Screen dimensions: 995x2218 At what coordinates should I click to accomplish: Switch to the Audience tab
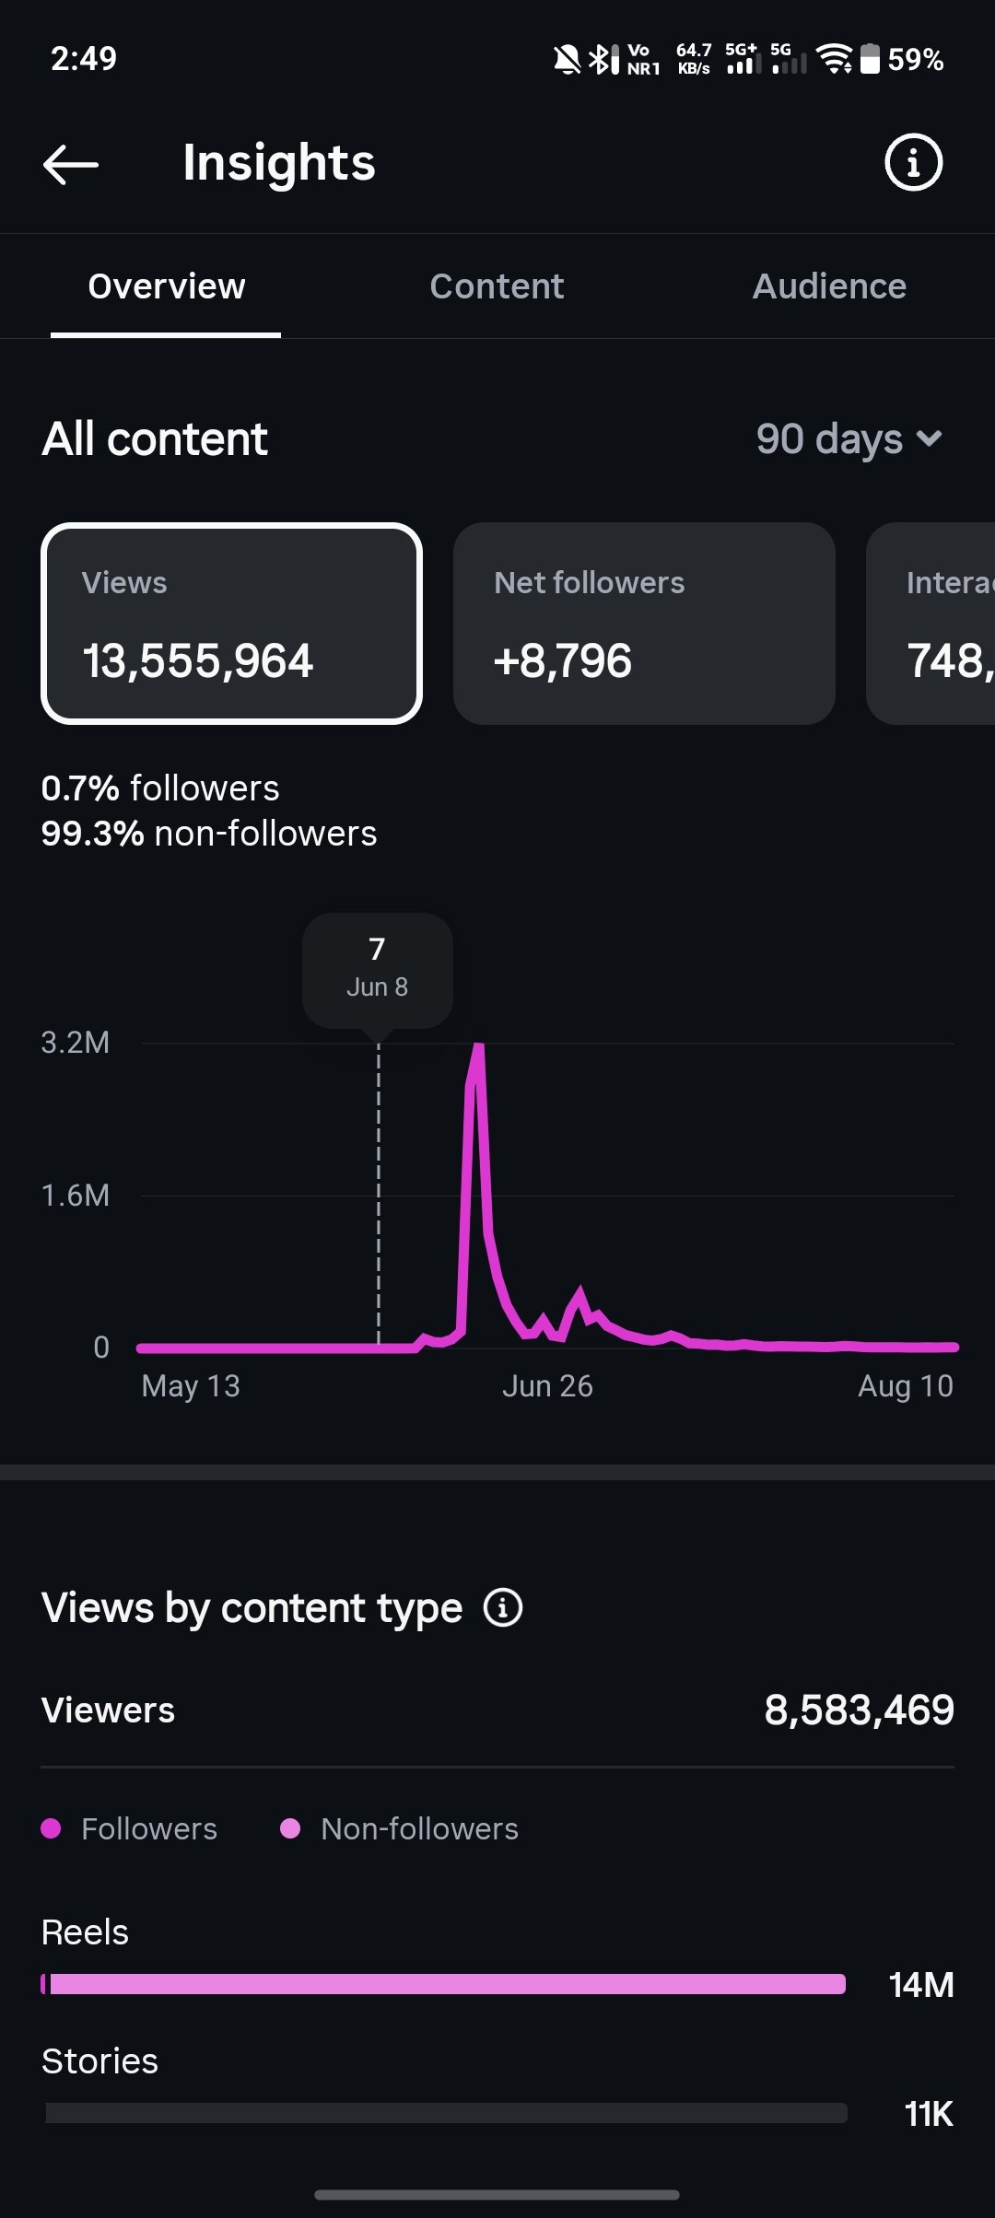click(x=829, y=286)
